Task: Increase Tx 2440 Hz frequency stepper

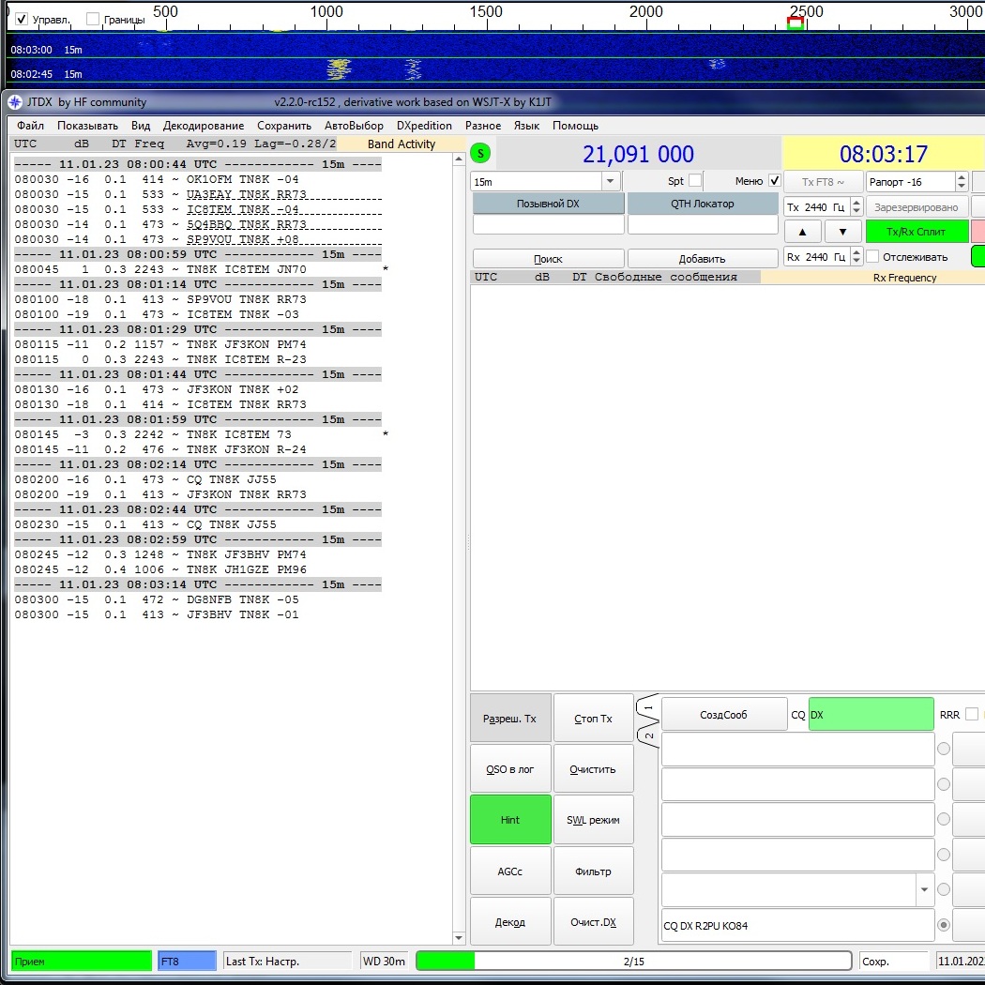Action: 856,203
